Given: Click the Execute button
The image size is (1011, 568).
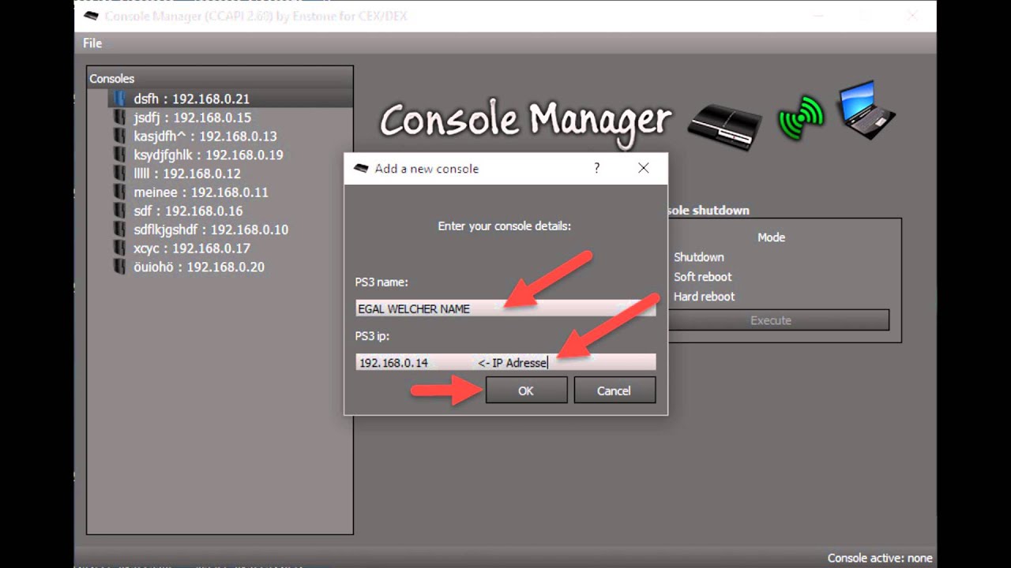Looking at the screenshot, I should [771, 320].
